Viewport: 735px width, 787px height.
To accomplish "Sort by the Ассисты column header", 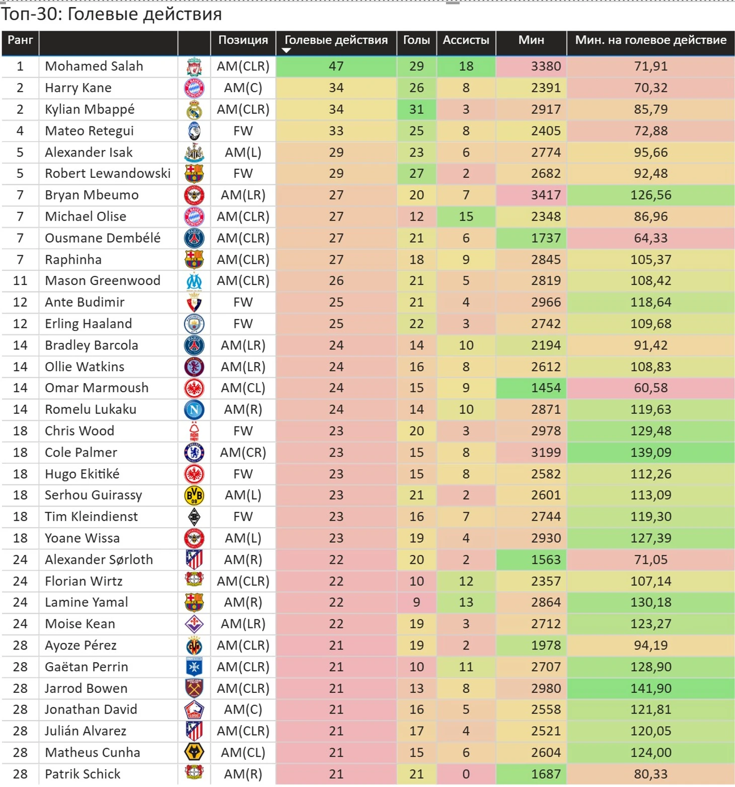I will pos(466,40).
